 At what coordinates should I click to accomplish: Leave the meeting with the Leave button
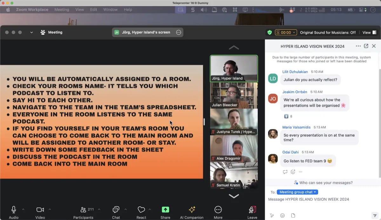252,210
